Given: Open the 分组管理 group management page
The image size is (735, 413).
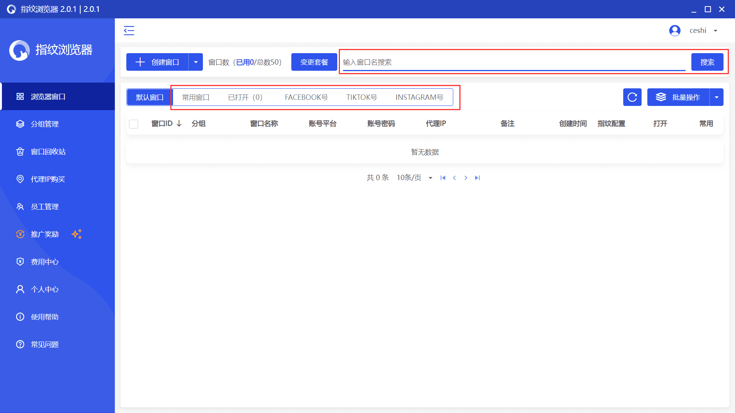Looking at the screenshot, I should 45,124.
